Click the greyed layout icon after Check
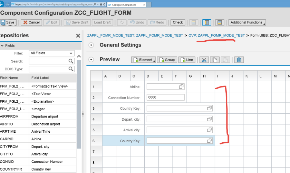The width and height of the screenshot is (290, 173). pos(194,22)
